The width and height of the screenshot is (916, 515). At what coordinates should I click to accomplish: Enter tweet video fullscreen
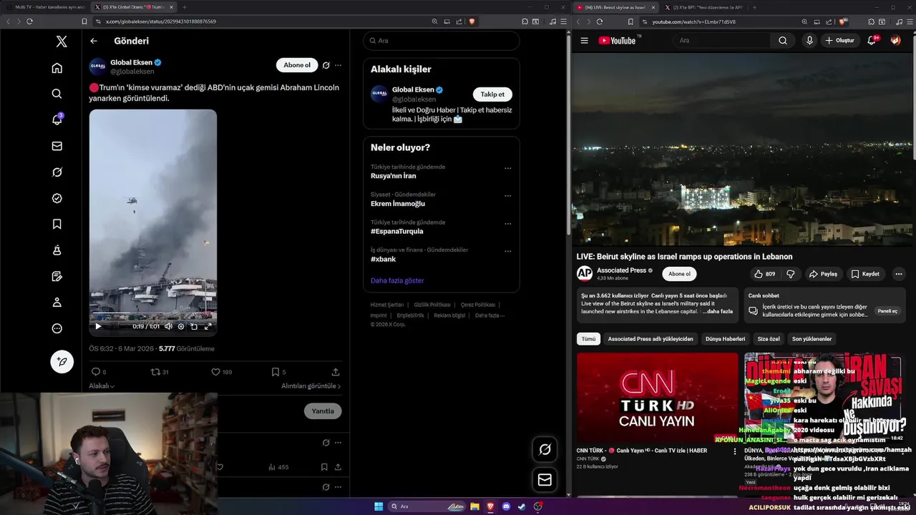208,326
